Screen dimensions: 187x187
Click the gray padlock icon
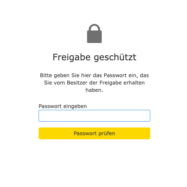[94, 33]
